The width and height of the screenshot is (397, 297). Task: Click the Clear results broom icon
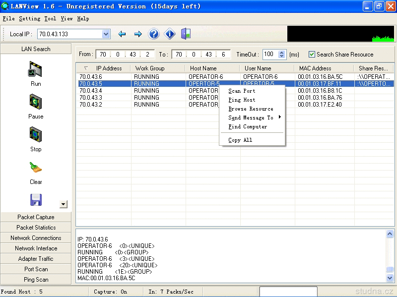(36, 168)
